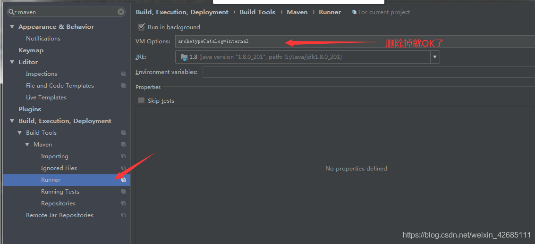
Task: Clear the maven search field
Action: 121,12
